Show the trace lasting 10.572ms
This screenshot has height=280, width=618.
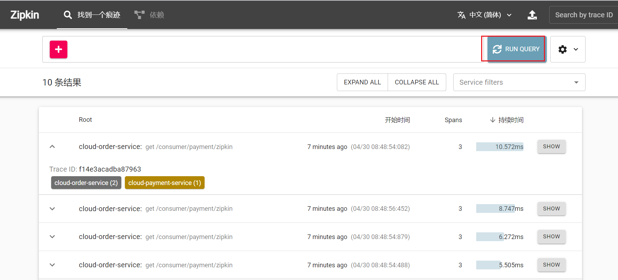[552, 147]
